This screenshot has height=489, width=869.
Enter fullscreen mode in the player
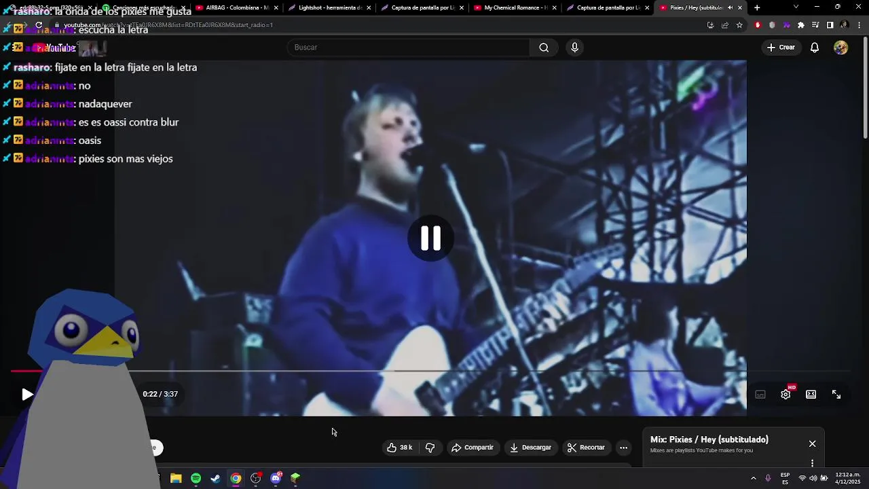point(836,395)
